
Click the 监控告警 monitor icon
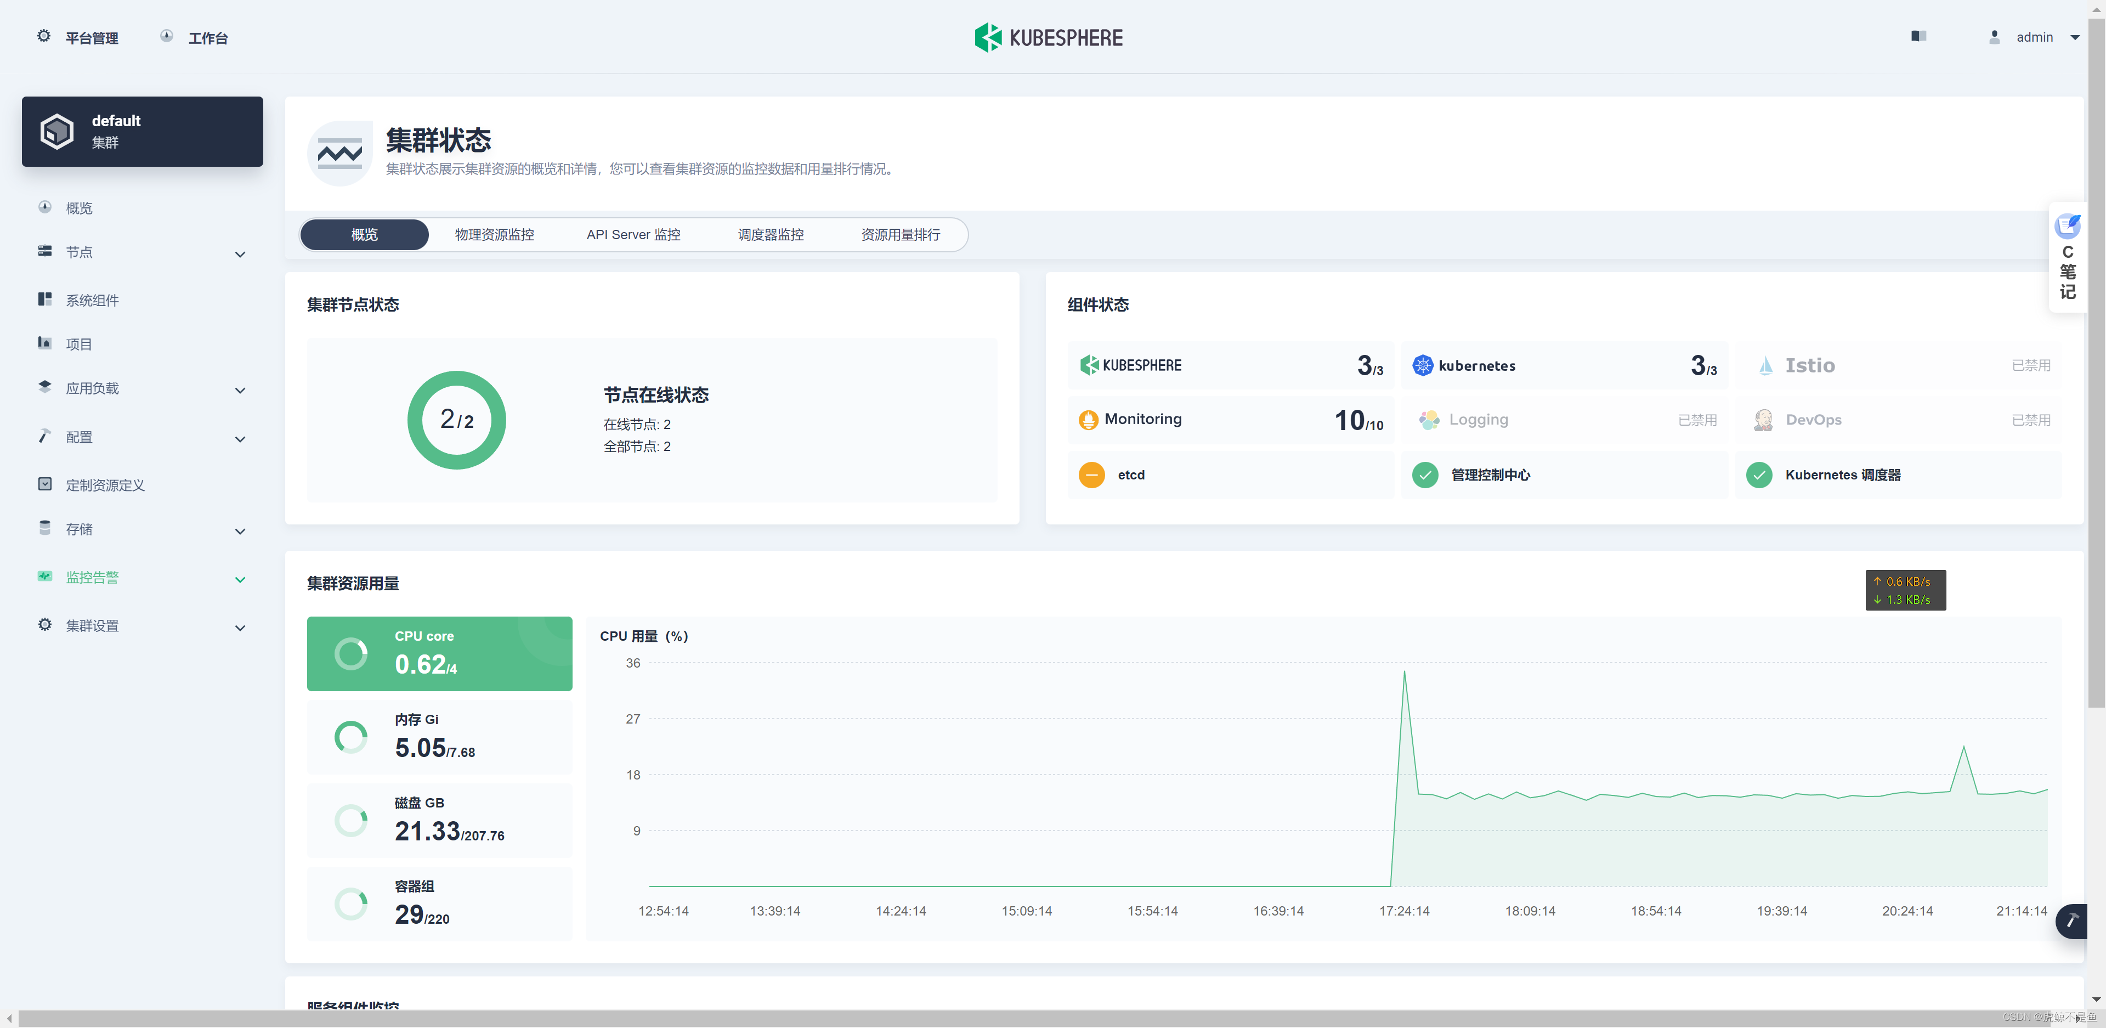coord(45,577)
